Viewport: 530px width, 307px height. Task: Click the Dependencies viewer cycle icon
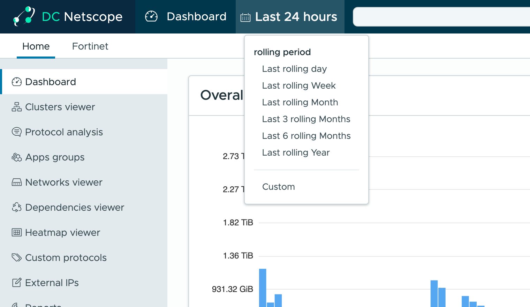click(17, 207)
